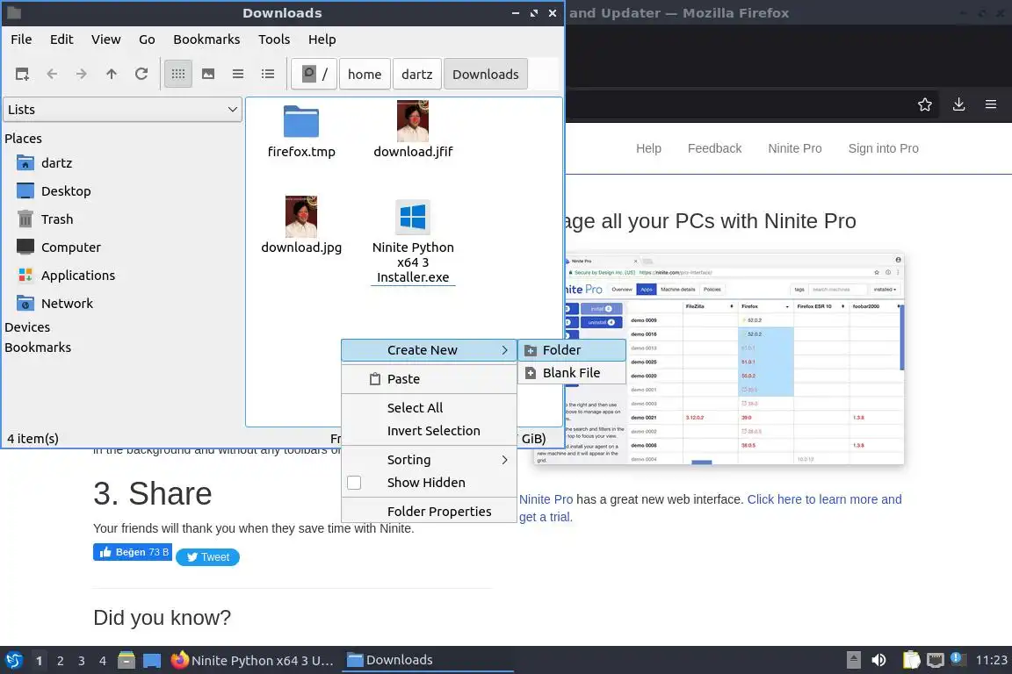Image resolution: width=1012 pixels, height=674 pixels.
Task: Click the dartz path button
Action: click(417, 75)
